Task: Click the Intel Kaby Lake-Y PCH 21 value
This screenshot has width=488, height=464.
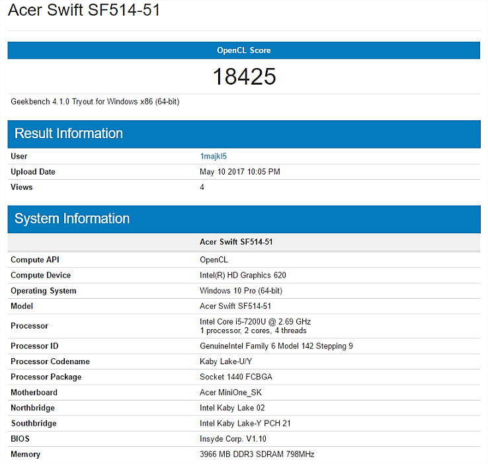Action: click(245, 423)
